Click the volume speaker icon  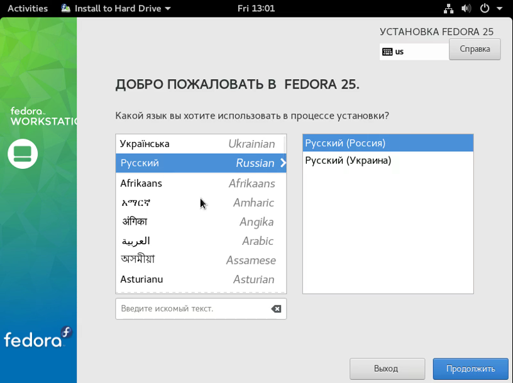tap(466, 9)
